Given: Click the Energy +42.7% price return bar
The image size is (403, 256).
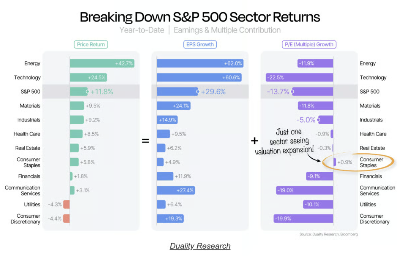Looking at the screenshot, I should (102, 63).
